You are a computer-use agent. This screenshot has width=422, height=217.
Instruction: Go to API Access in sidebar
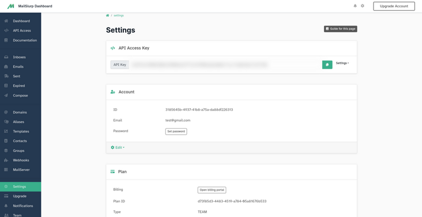tap(22, 31)
